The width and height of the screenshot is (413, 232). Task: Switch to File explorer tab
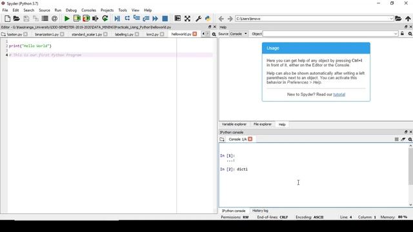(263, 124)
